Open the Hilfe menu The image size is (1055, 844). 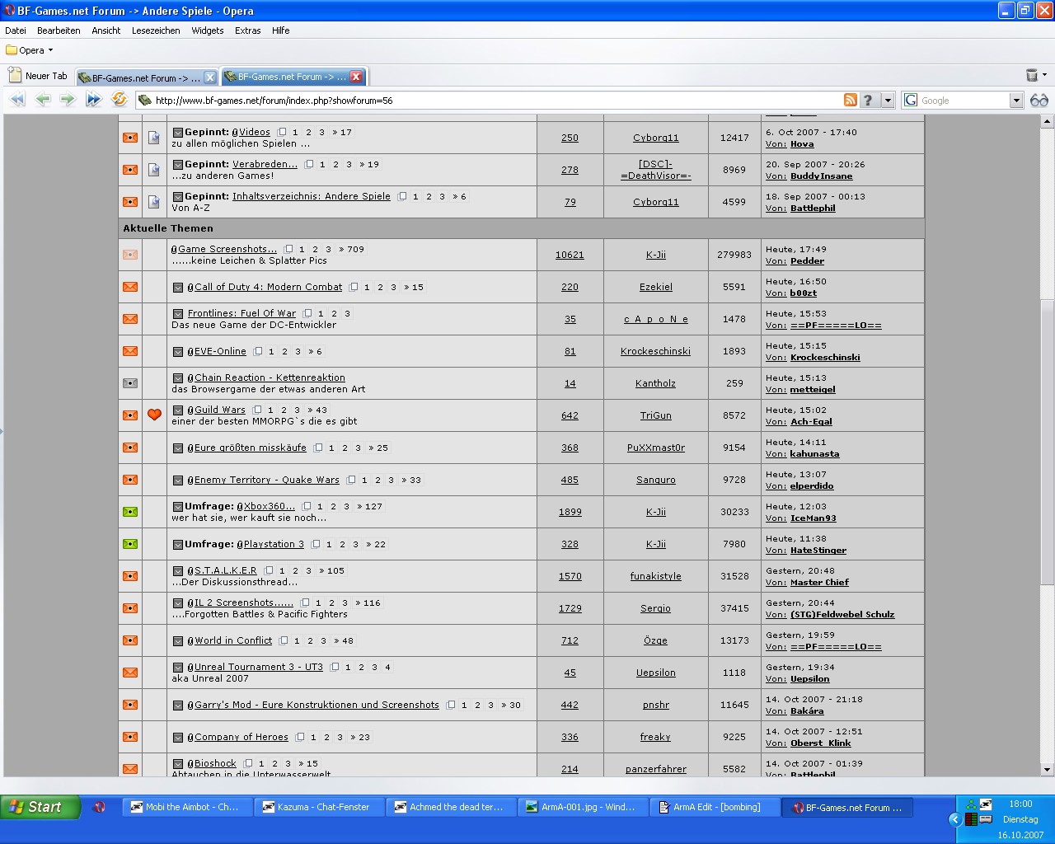(281, 30)
